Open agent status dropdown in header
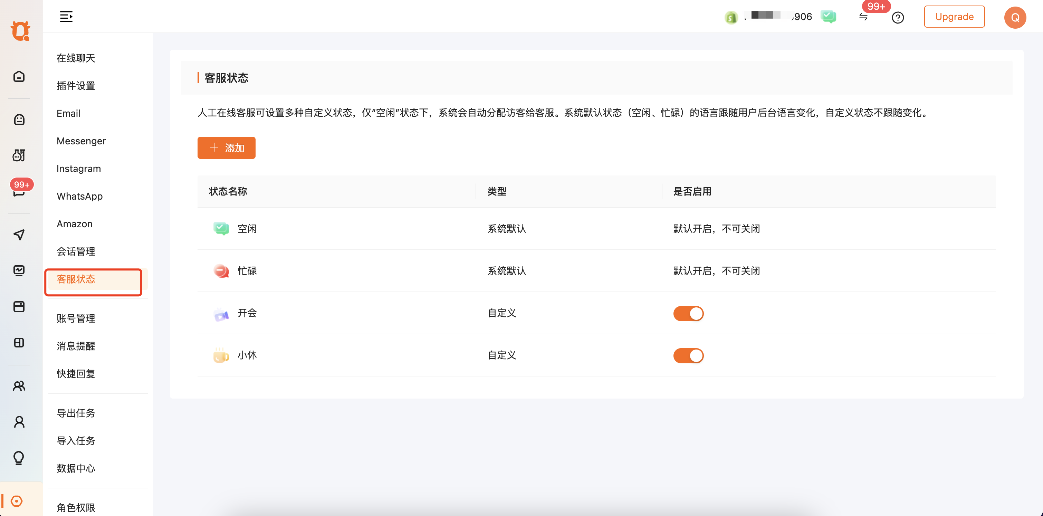 pos(828,17)
